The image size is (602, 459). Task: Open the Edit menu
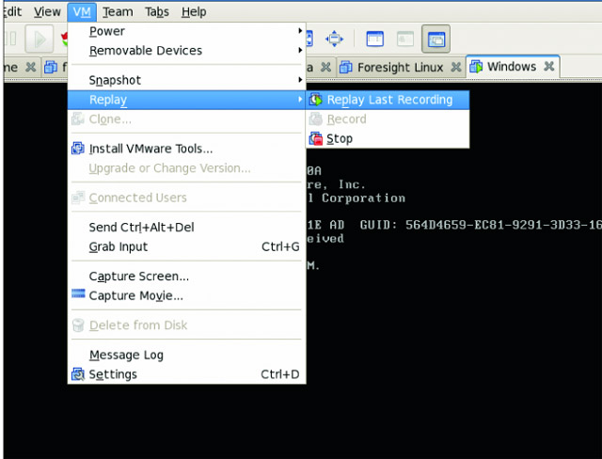tap(13, 12)
